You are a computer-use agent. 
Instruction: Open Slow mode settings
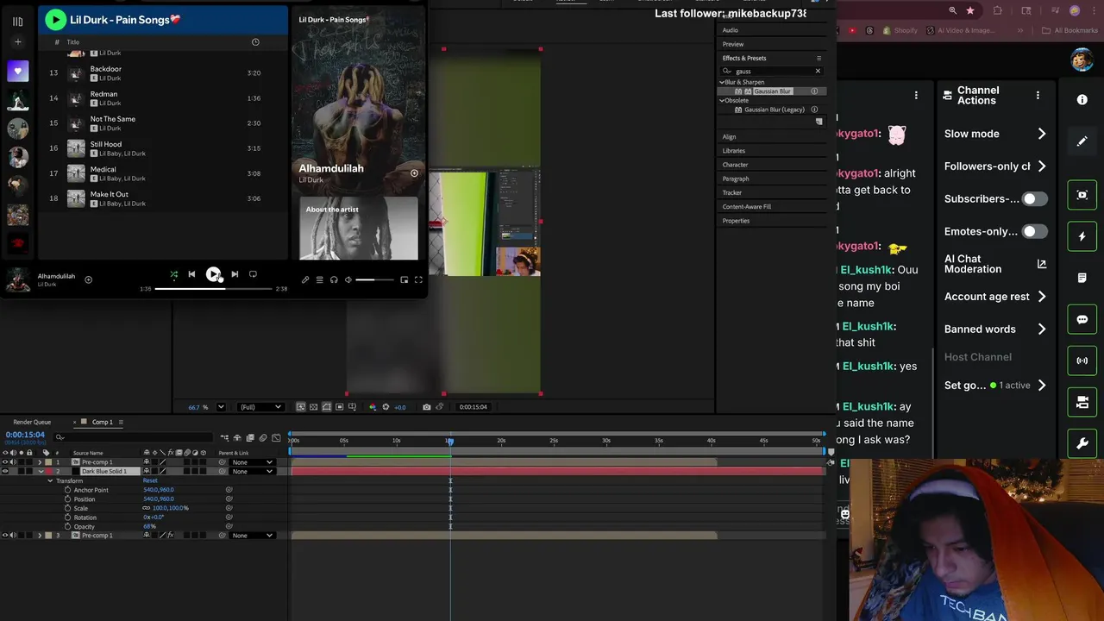coord(996,134)
